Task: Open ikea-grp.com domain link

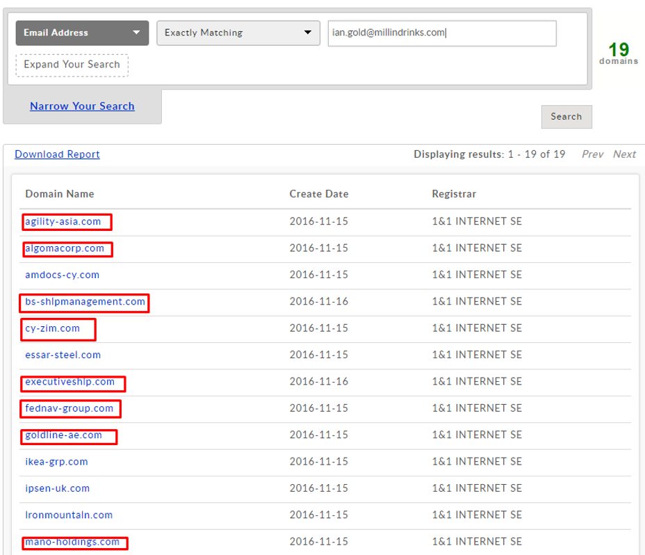Action: [56, 462]
